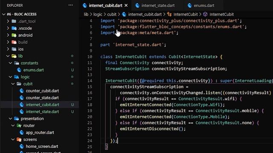273x153 pixels.
Task: Open enums.dart from the Explorer tree
Action: [33, 70]
